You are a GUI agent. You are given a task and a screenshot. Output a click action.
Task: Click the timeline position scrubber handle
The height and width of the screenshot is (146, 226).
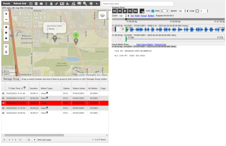pos(126,19)
